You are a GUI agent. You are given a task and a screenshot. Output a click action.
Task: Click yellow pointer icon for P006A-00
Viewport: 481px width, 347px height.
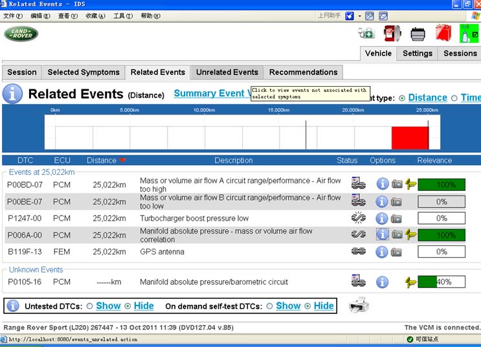[410, 235]
